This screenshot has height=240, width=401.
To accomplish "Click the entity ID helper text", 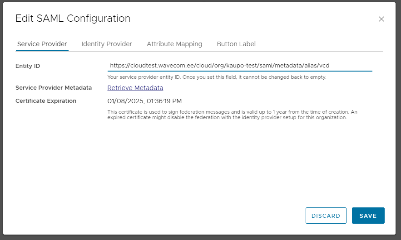I will [217, 77].
